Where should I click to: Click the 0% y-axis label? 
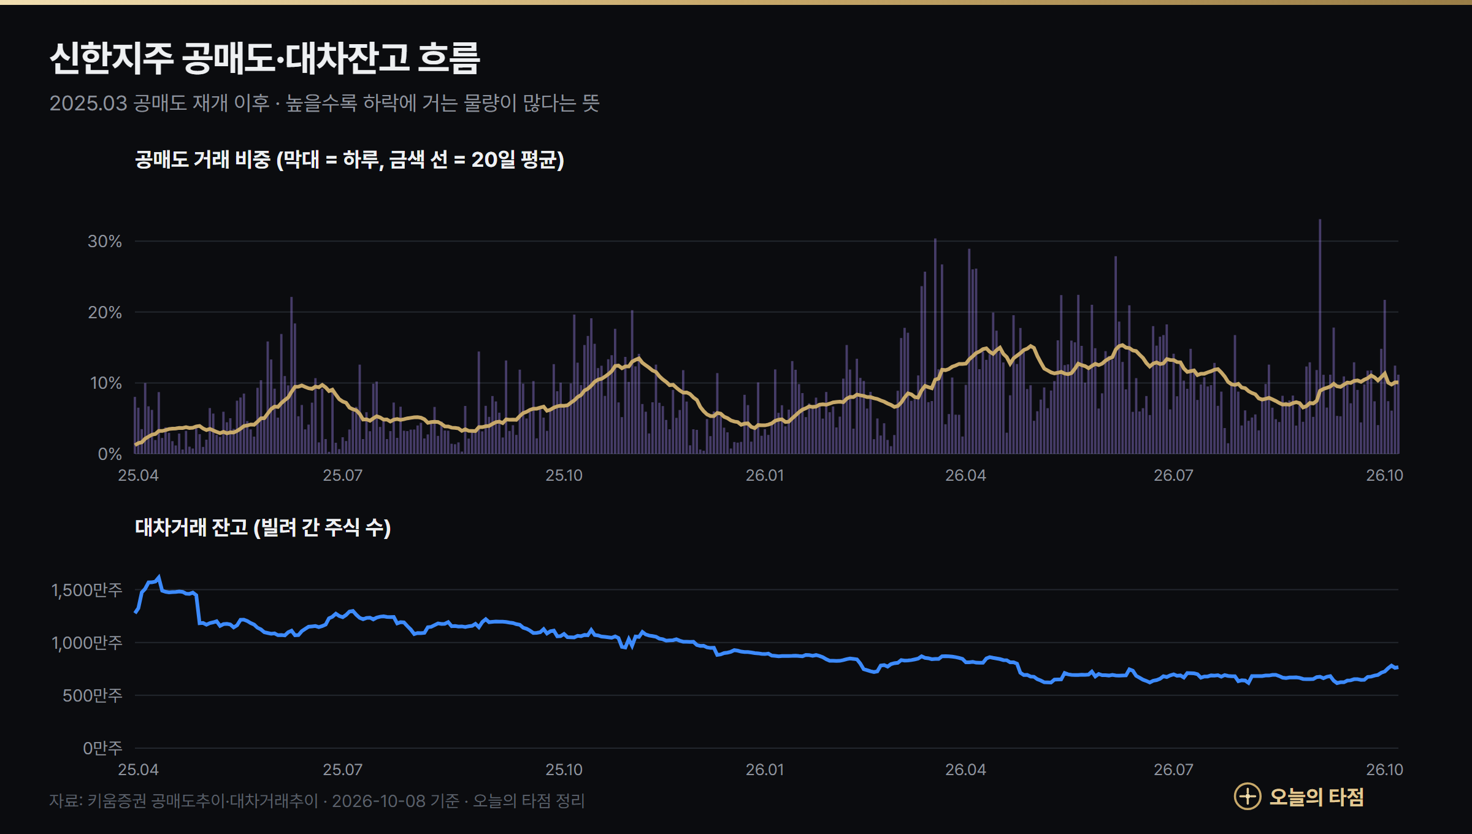110,454
